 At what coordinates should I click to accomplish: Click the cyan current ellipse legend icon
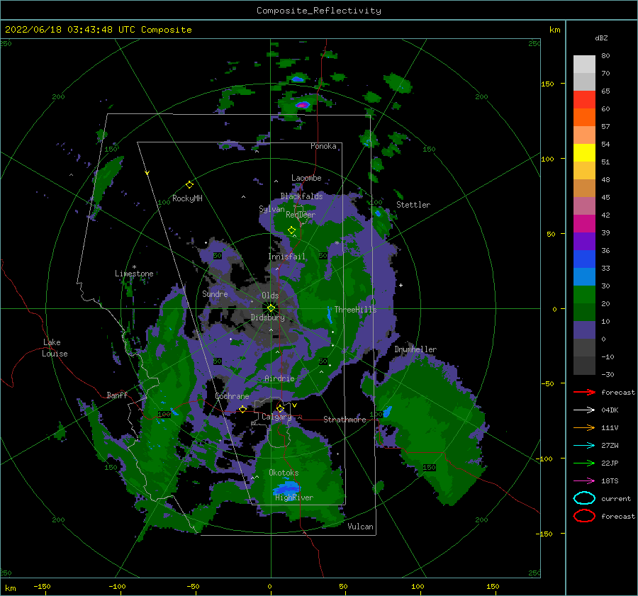pos(584,498)
